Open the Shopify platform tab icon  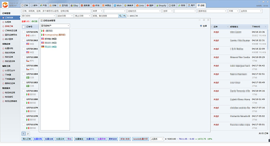click(x=157, y=6)
